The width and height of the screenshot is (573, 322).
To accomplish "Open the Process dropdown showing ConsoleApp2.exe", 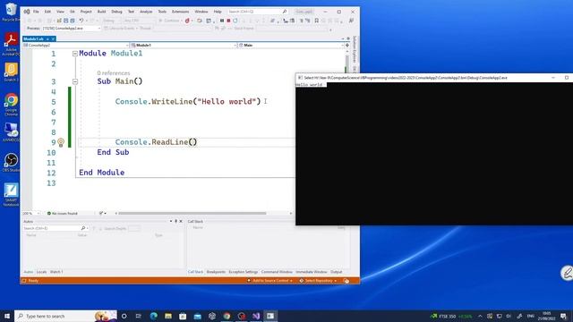I will click(x=72, y=28).
